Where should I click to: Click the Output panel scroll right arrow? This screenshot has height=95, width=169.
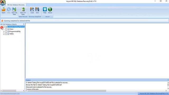[166, 91]
